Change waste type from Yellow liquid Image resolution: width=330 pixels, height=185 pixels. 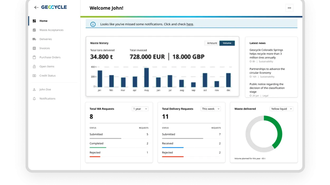281,109
